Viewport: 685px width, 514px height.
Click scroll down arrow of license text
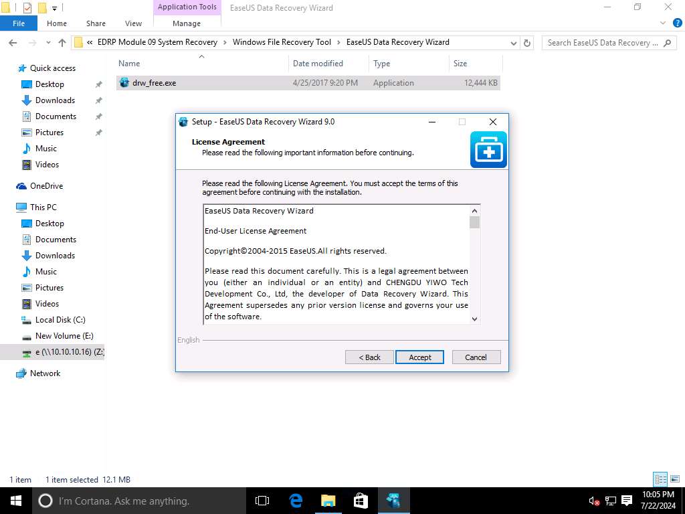click(474, 319)
